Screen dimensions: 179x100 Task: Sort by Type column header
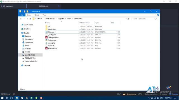point(97,23)
